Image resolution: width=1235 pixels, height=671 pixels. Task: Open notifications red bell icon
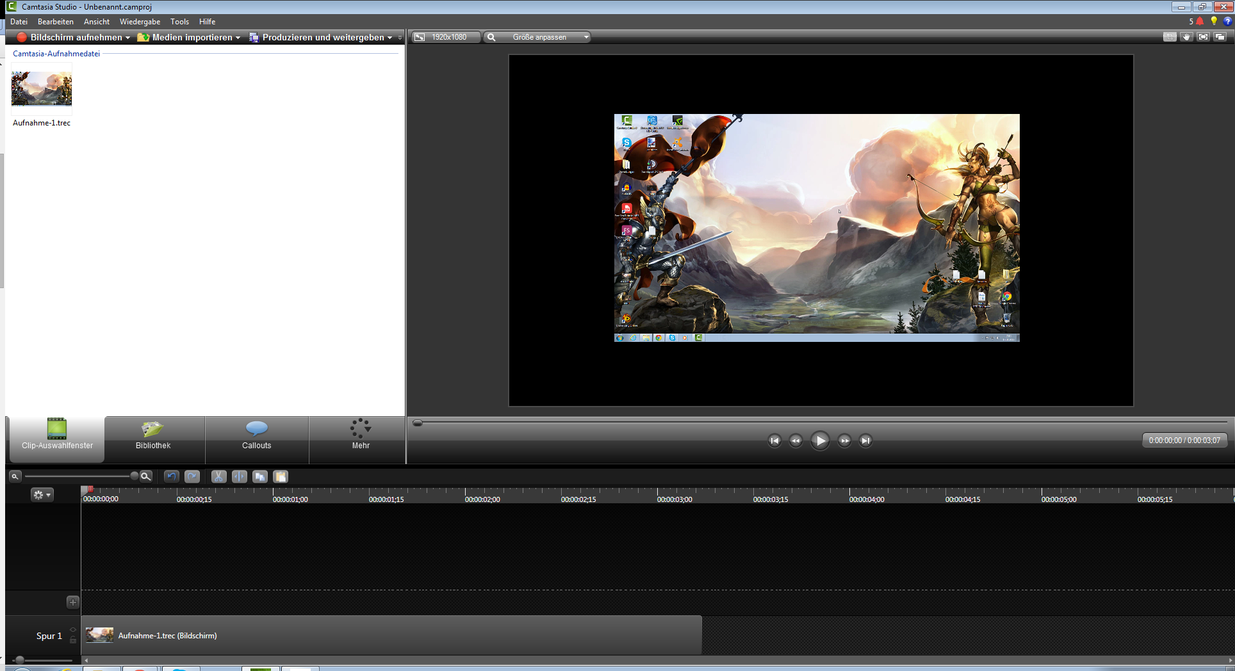coord(1200,21)
